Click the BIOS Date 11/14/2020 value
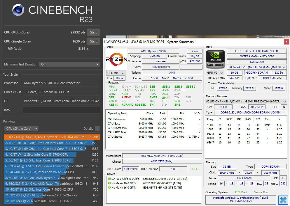The height and width of the screenshot is (206, 290). 131,169
